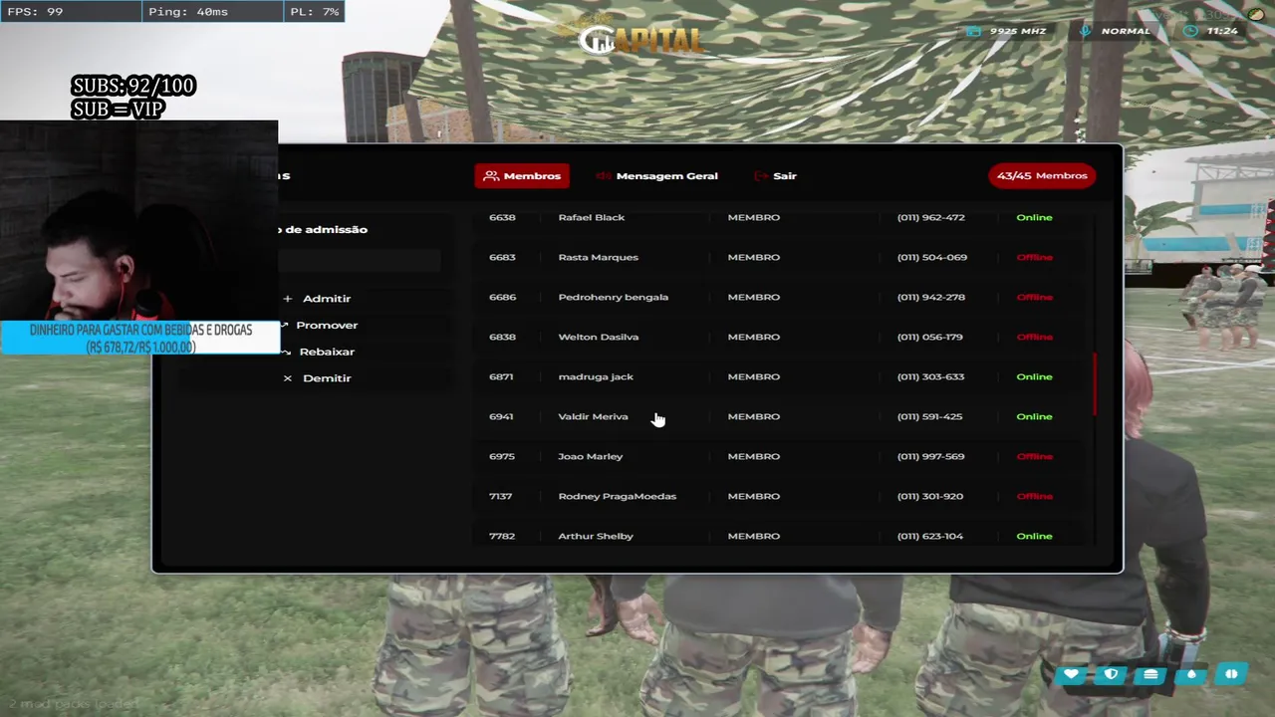Click member ID 6871

point(501,376)
